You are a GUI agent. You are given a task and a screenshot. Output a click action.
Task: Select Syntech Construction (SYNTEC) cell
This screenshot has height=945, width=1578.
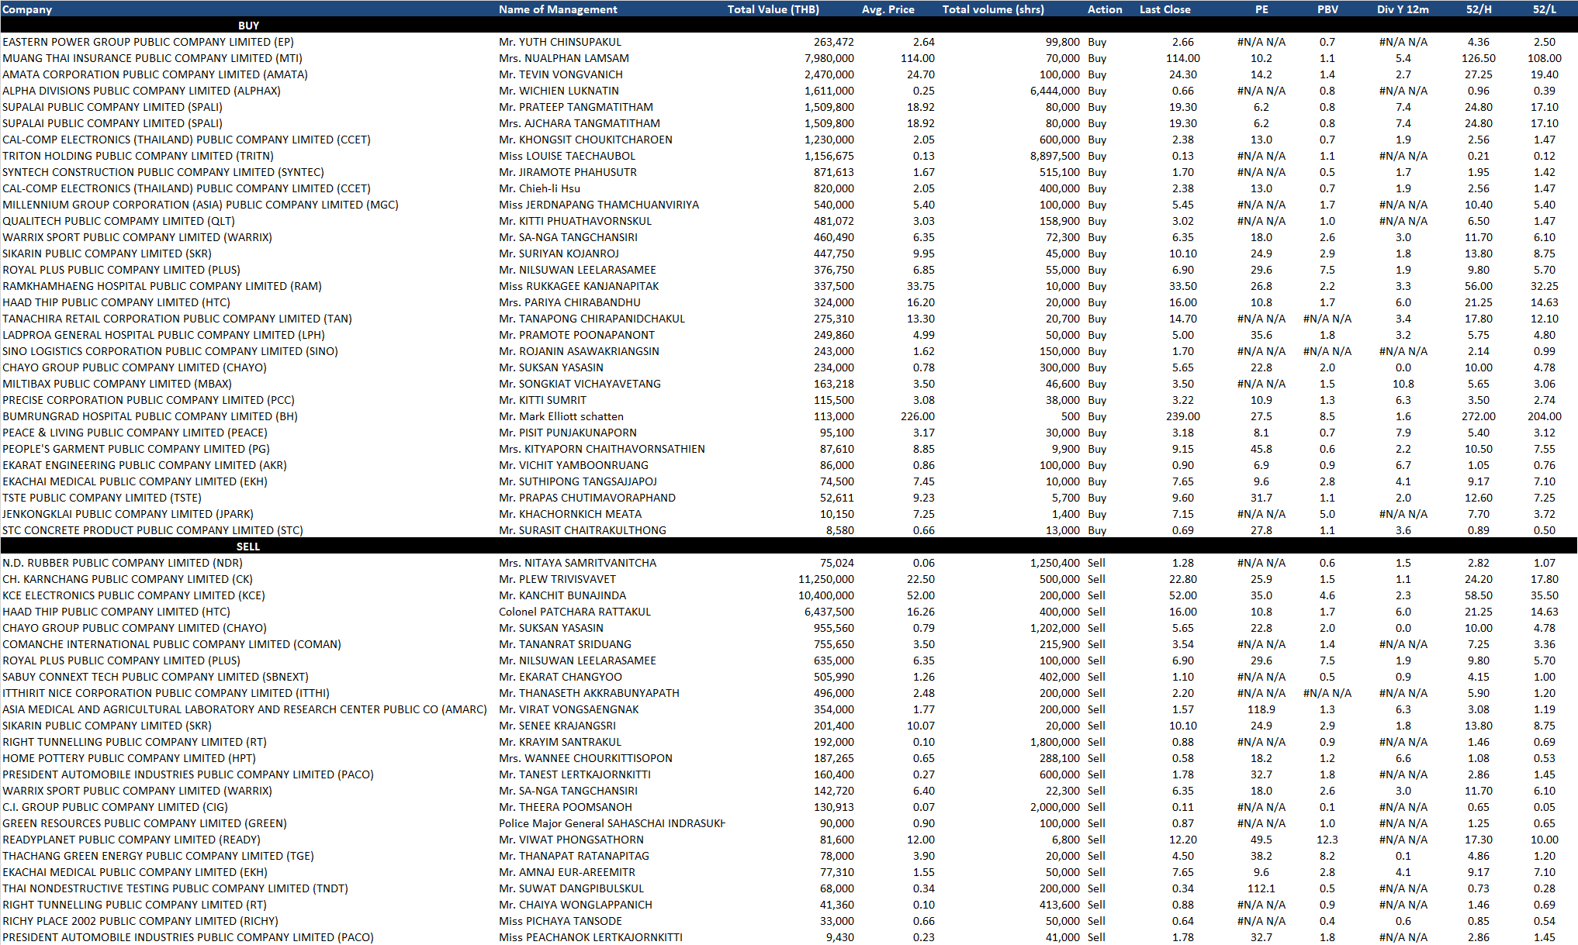163,172
